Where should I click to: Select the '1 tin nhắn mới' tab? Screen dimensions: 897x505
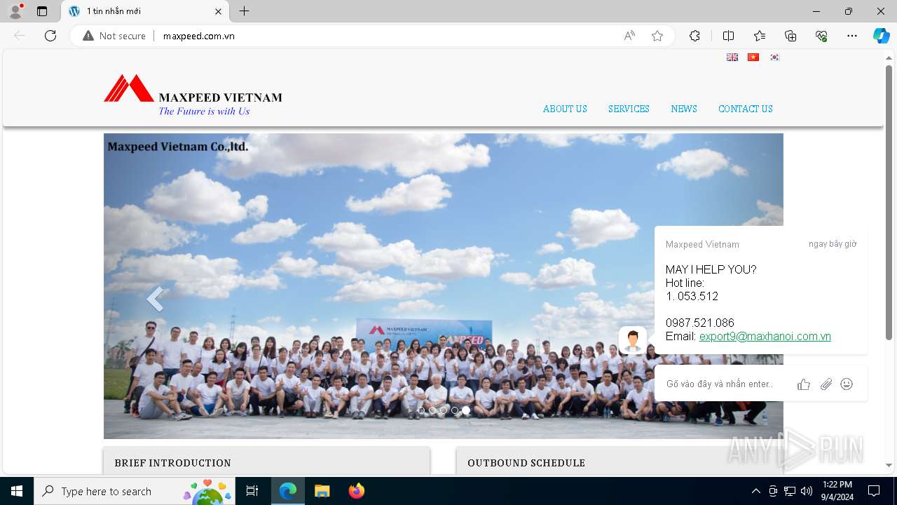(145, 11)
